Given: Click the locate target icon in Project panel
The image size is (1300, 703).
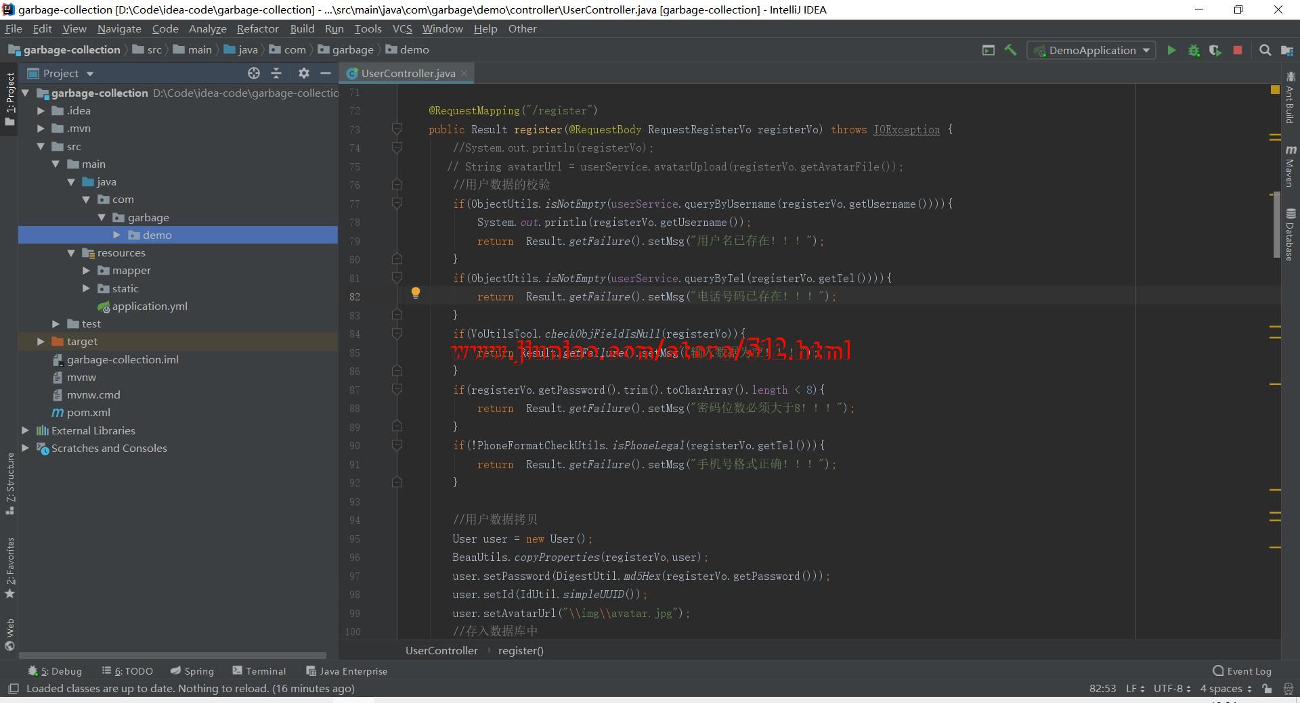Looking at the screenshot, I should point(253,73).
